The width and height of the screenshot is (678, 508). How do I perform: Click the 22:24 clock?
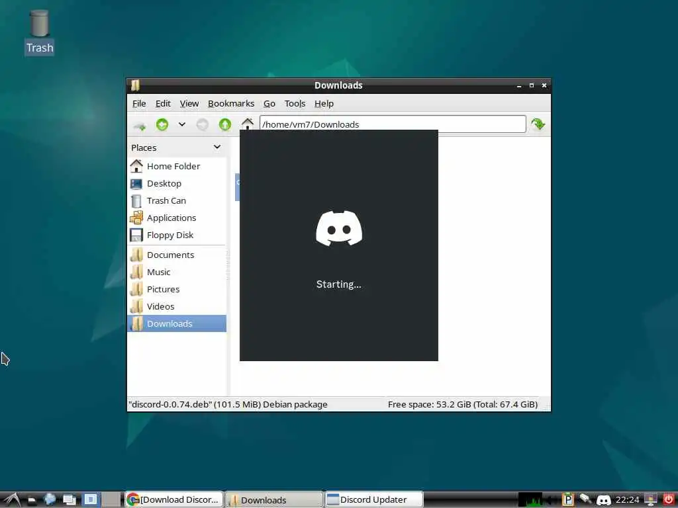[x=627, y=500]
